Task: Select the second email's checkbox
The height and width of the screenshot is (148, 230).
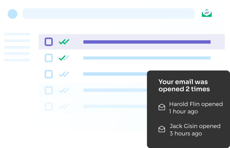Action: point(49,58)
